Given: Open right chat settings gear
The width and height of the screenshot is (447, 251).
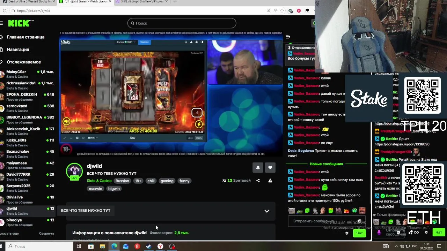Looking at the screenshot, I should pos(426,232).
